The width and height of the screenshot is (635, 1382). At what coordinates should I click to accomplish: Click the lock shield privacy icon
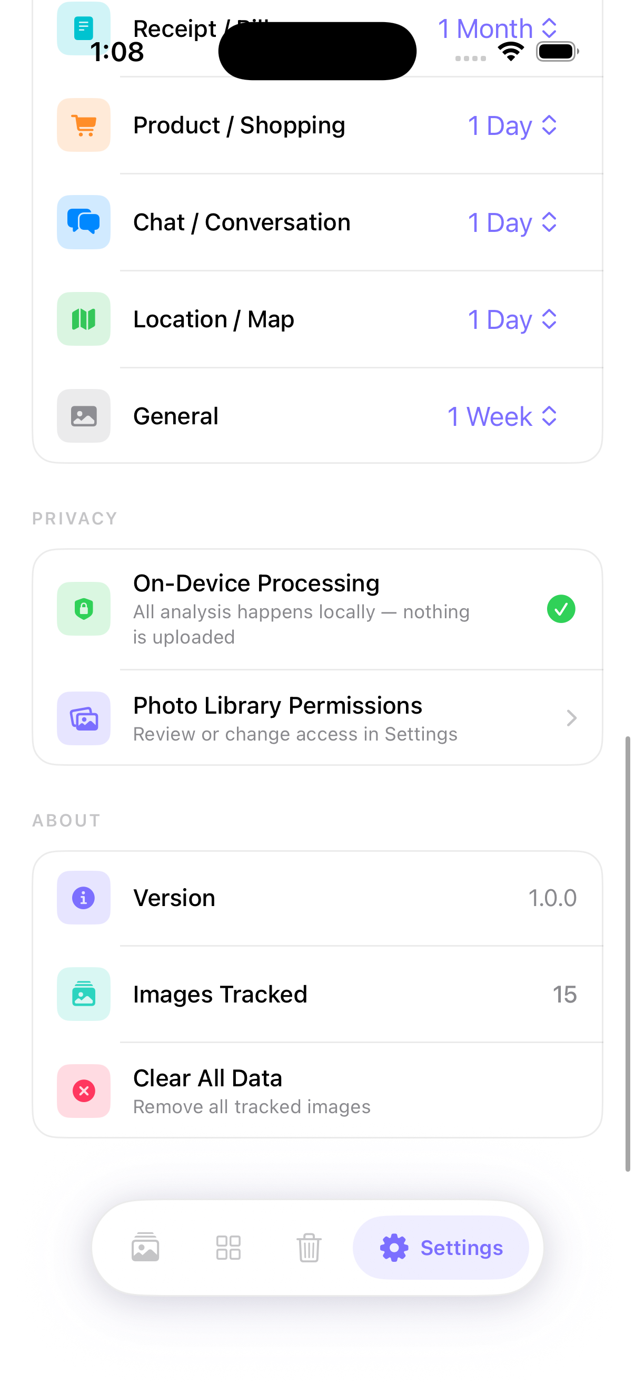83,609
